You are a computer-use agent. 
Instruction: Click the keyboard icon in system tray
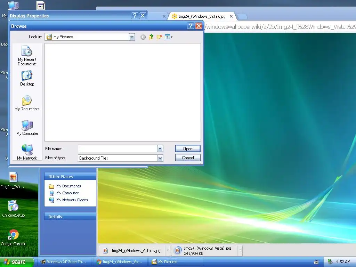click(316, 262)
